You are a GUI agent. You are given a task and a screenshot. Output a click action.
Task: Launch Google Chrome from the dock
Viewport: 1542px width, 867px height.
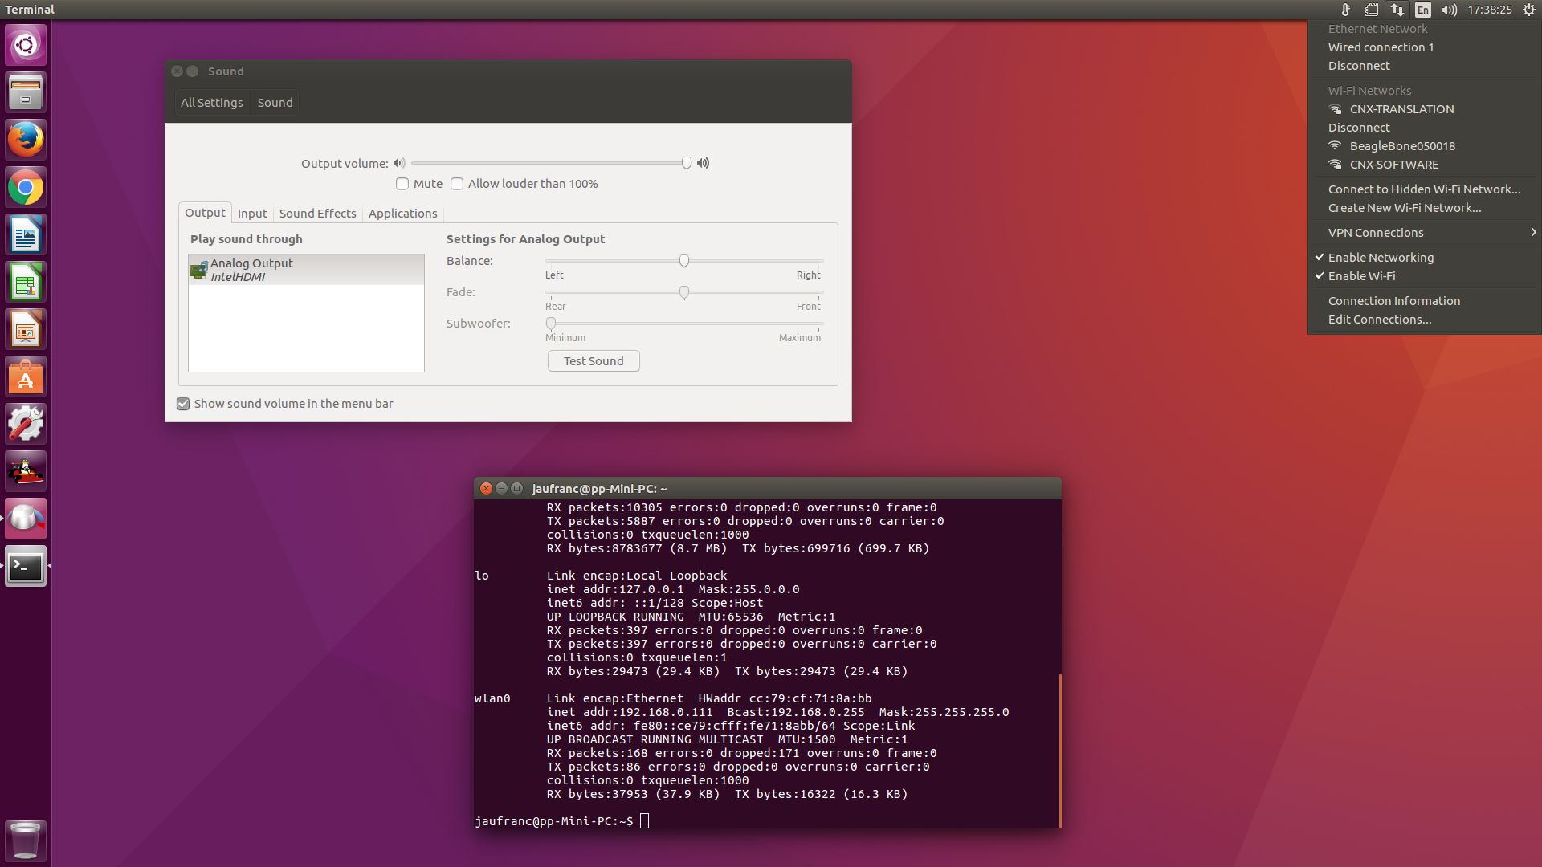[x=26, y=188]
